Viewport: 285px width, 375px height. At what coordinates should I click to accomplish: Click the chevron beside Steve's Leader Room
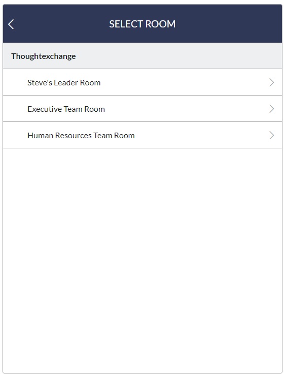tap(271, 82)
